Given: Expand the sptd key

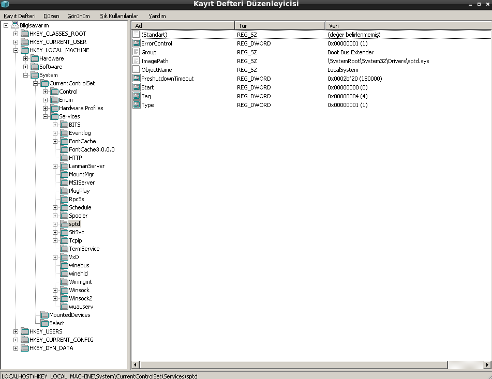Looking at the screenshot, I should tap(55, 224).
